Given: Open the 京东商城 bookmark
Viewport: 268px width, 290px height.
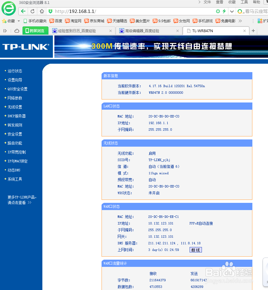Looking at the screenshot, I should pos(94,21).
